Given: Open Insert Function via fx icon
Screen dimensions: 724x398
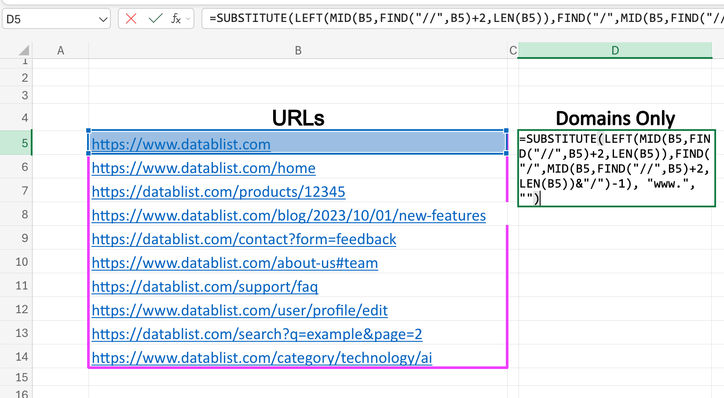Looking at the screenshot, I should pyautogui.click(x=176, y=18).
